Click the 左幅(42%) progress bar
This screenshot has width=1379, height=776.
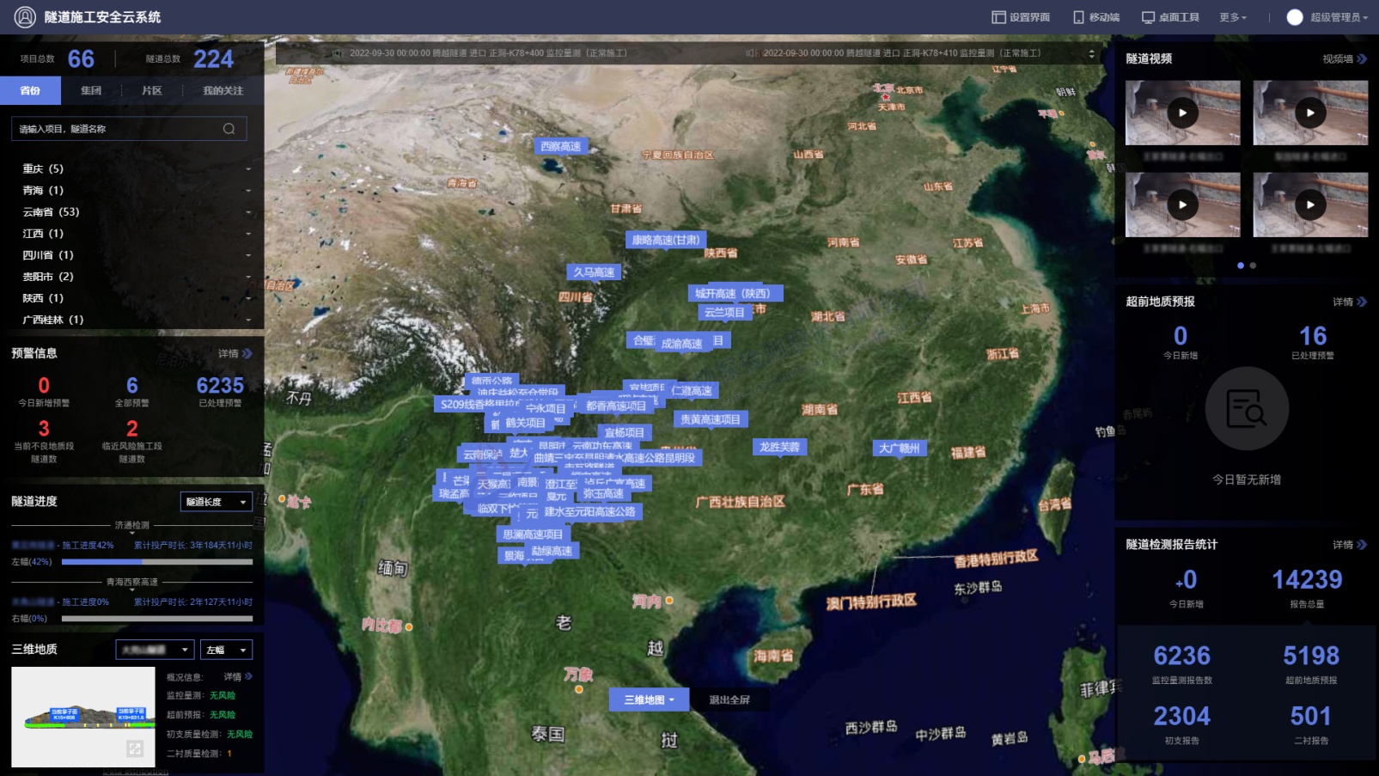(157, 562)
